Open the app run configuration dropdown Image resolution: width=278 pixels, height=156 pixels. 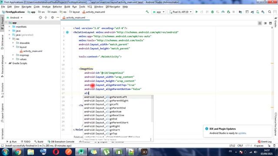pyautogui.click(x=159, y=12)
